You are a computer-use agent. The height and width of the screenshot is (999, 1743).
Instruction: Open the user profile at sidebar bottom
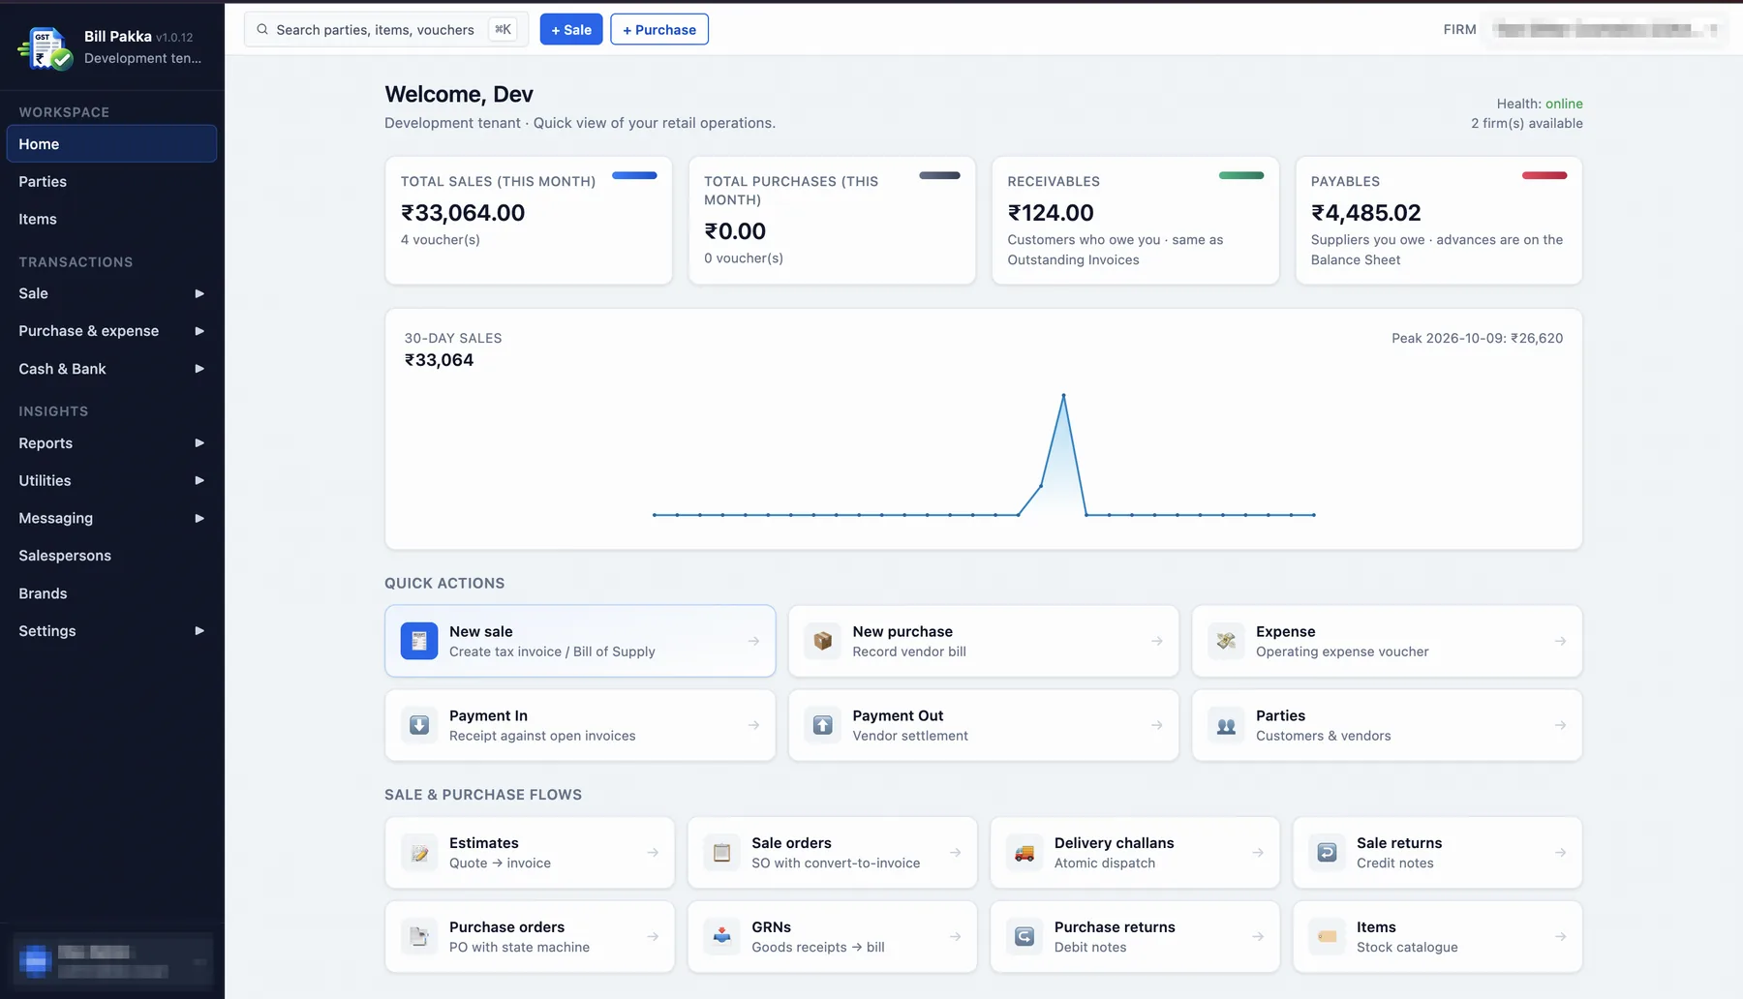click(112, 960)
